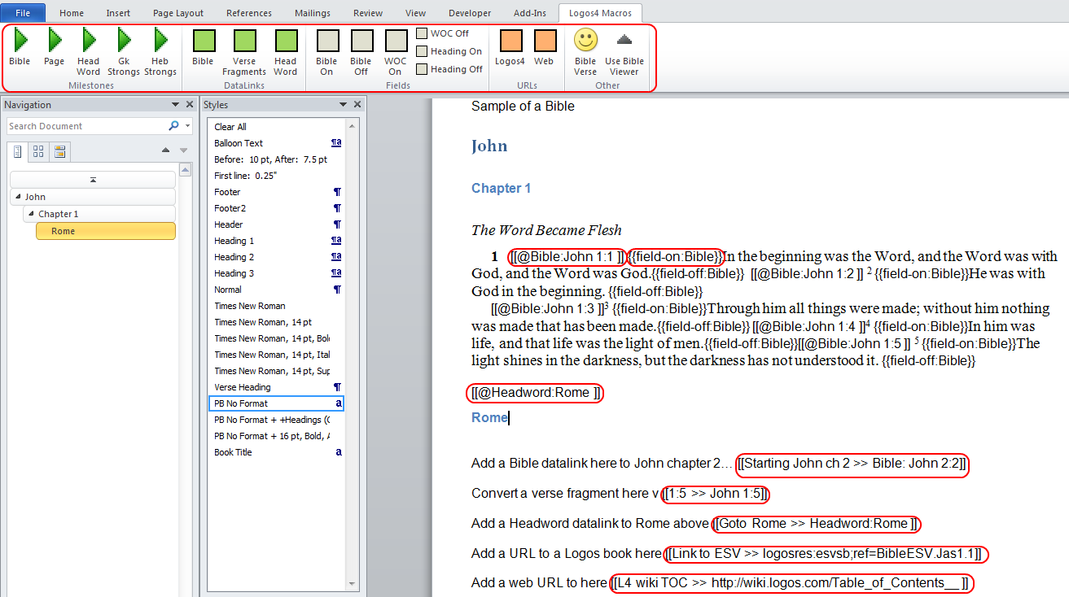Viewport: 1069px width, 597px height.
Task: Apply the Book Title style
Action: click(277, 452)
